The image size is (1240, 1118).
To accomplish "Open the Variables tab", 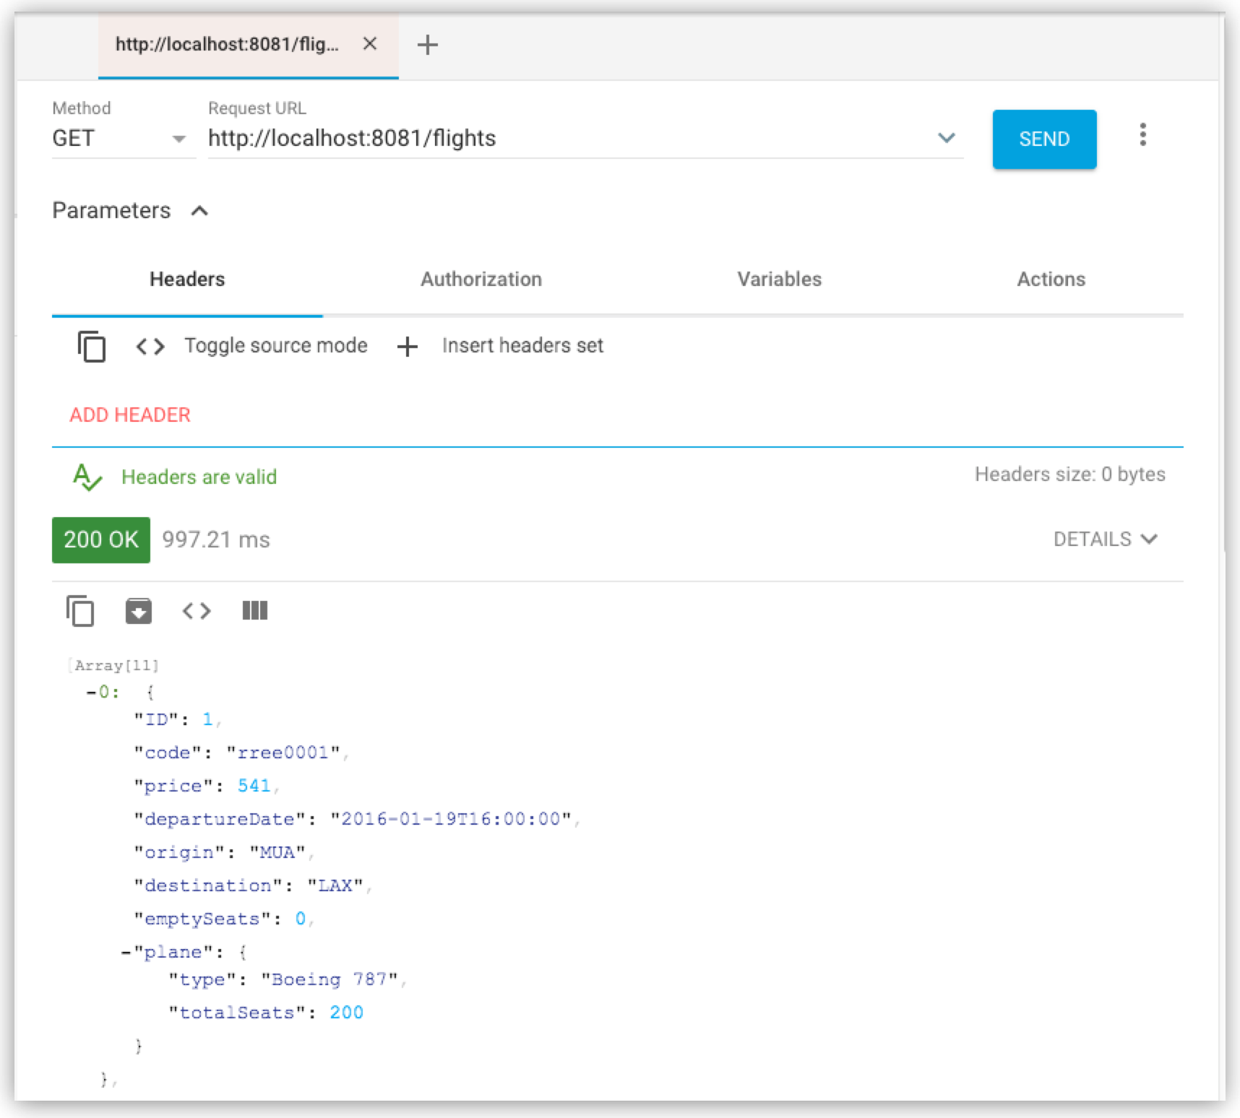I will click(779, 279).
